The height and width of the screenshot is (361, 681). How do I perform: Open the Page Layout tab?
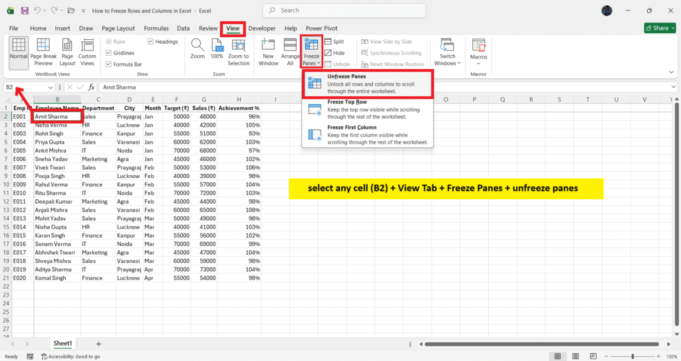[x=118, y=28]
